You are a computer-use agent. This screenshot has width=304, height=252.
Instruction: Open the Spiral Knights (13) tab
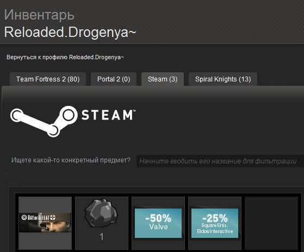pos(223,79)
